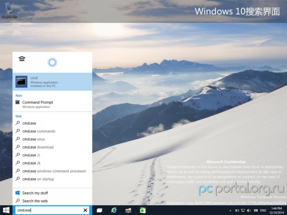Open the Store app on taskbar

point(143,210)
